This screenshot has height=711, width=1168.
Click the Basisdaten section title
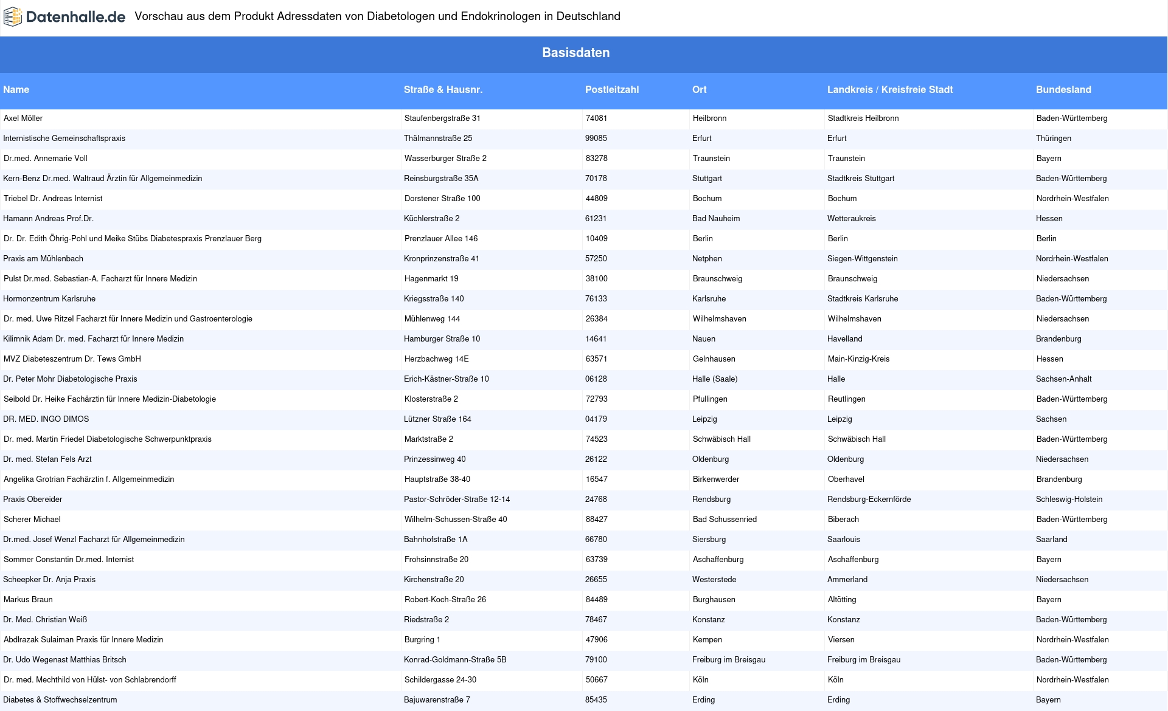tap(575, 53)
